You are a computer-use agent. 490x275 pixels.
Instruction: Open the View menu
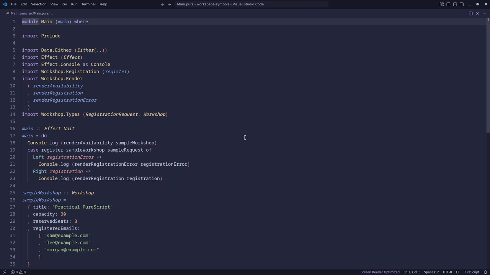point(54,4)
